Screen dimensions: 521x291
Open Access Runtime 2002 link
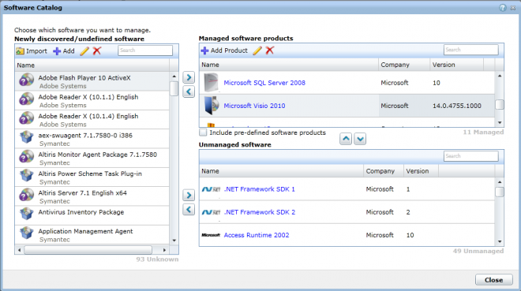[x=257, y=235]
